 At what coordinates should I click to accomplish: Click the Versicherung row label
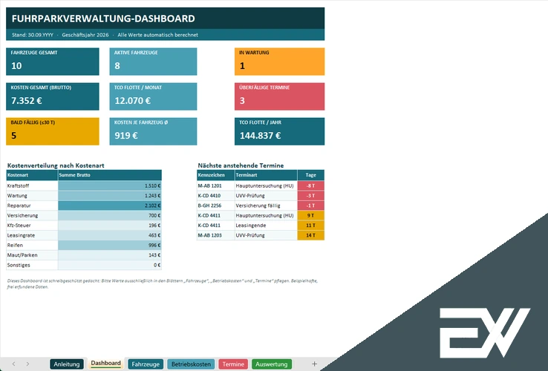[22, 215]
